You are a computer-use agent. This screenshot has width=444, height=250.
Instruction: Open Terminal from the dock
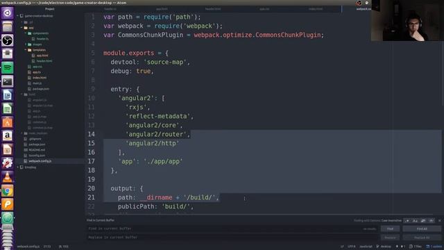(8, 82)
